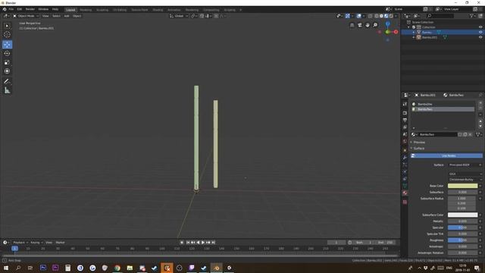Screen dimensions: 485x273
Task: Open the Object Data mesh tab
Action: (405, 186)
